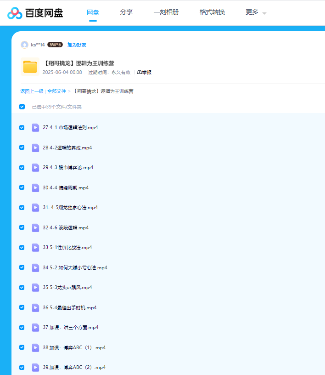This screenshot has height=375, width=325.
Task: Click video icon for 30 4-4 情绪周期.mp4
Action: click(35, 187)
